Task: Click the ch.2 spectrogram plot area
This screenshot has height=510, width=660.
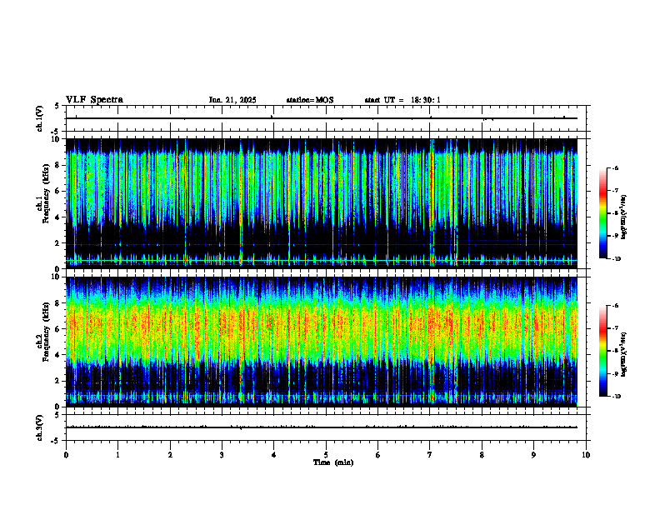Action: [x=322, y=342]
